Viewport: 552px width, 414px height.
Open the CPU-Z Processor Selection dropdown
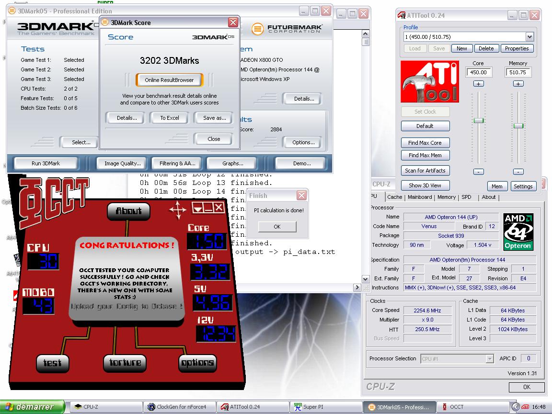click(489, 359)
